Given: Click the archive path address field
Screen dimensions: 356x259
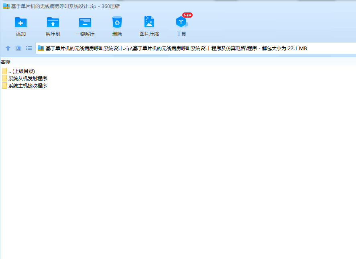Looking at the screenshot, I should coord(196,48).
